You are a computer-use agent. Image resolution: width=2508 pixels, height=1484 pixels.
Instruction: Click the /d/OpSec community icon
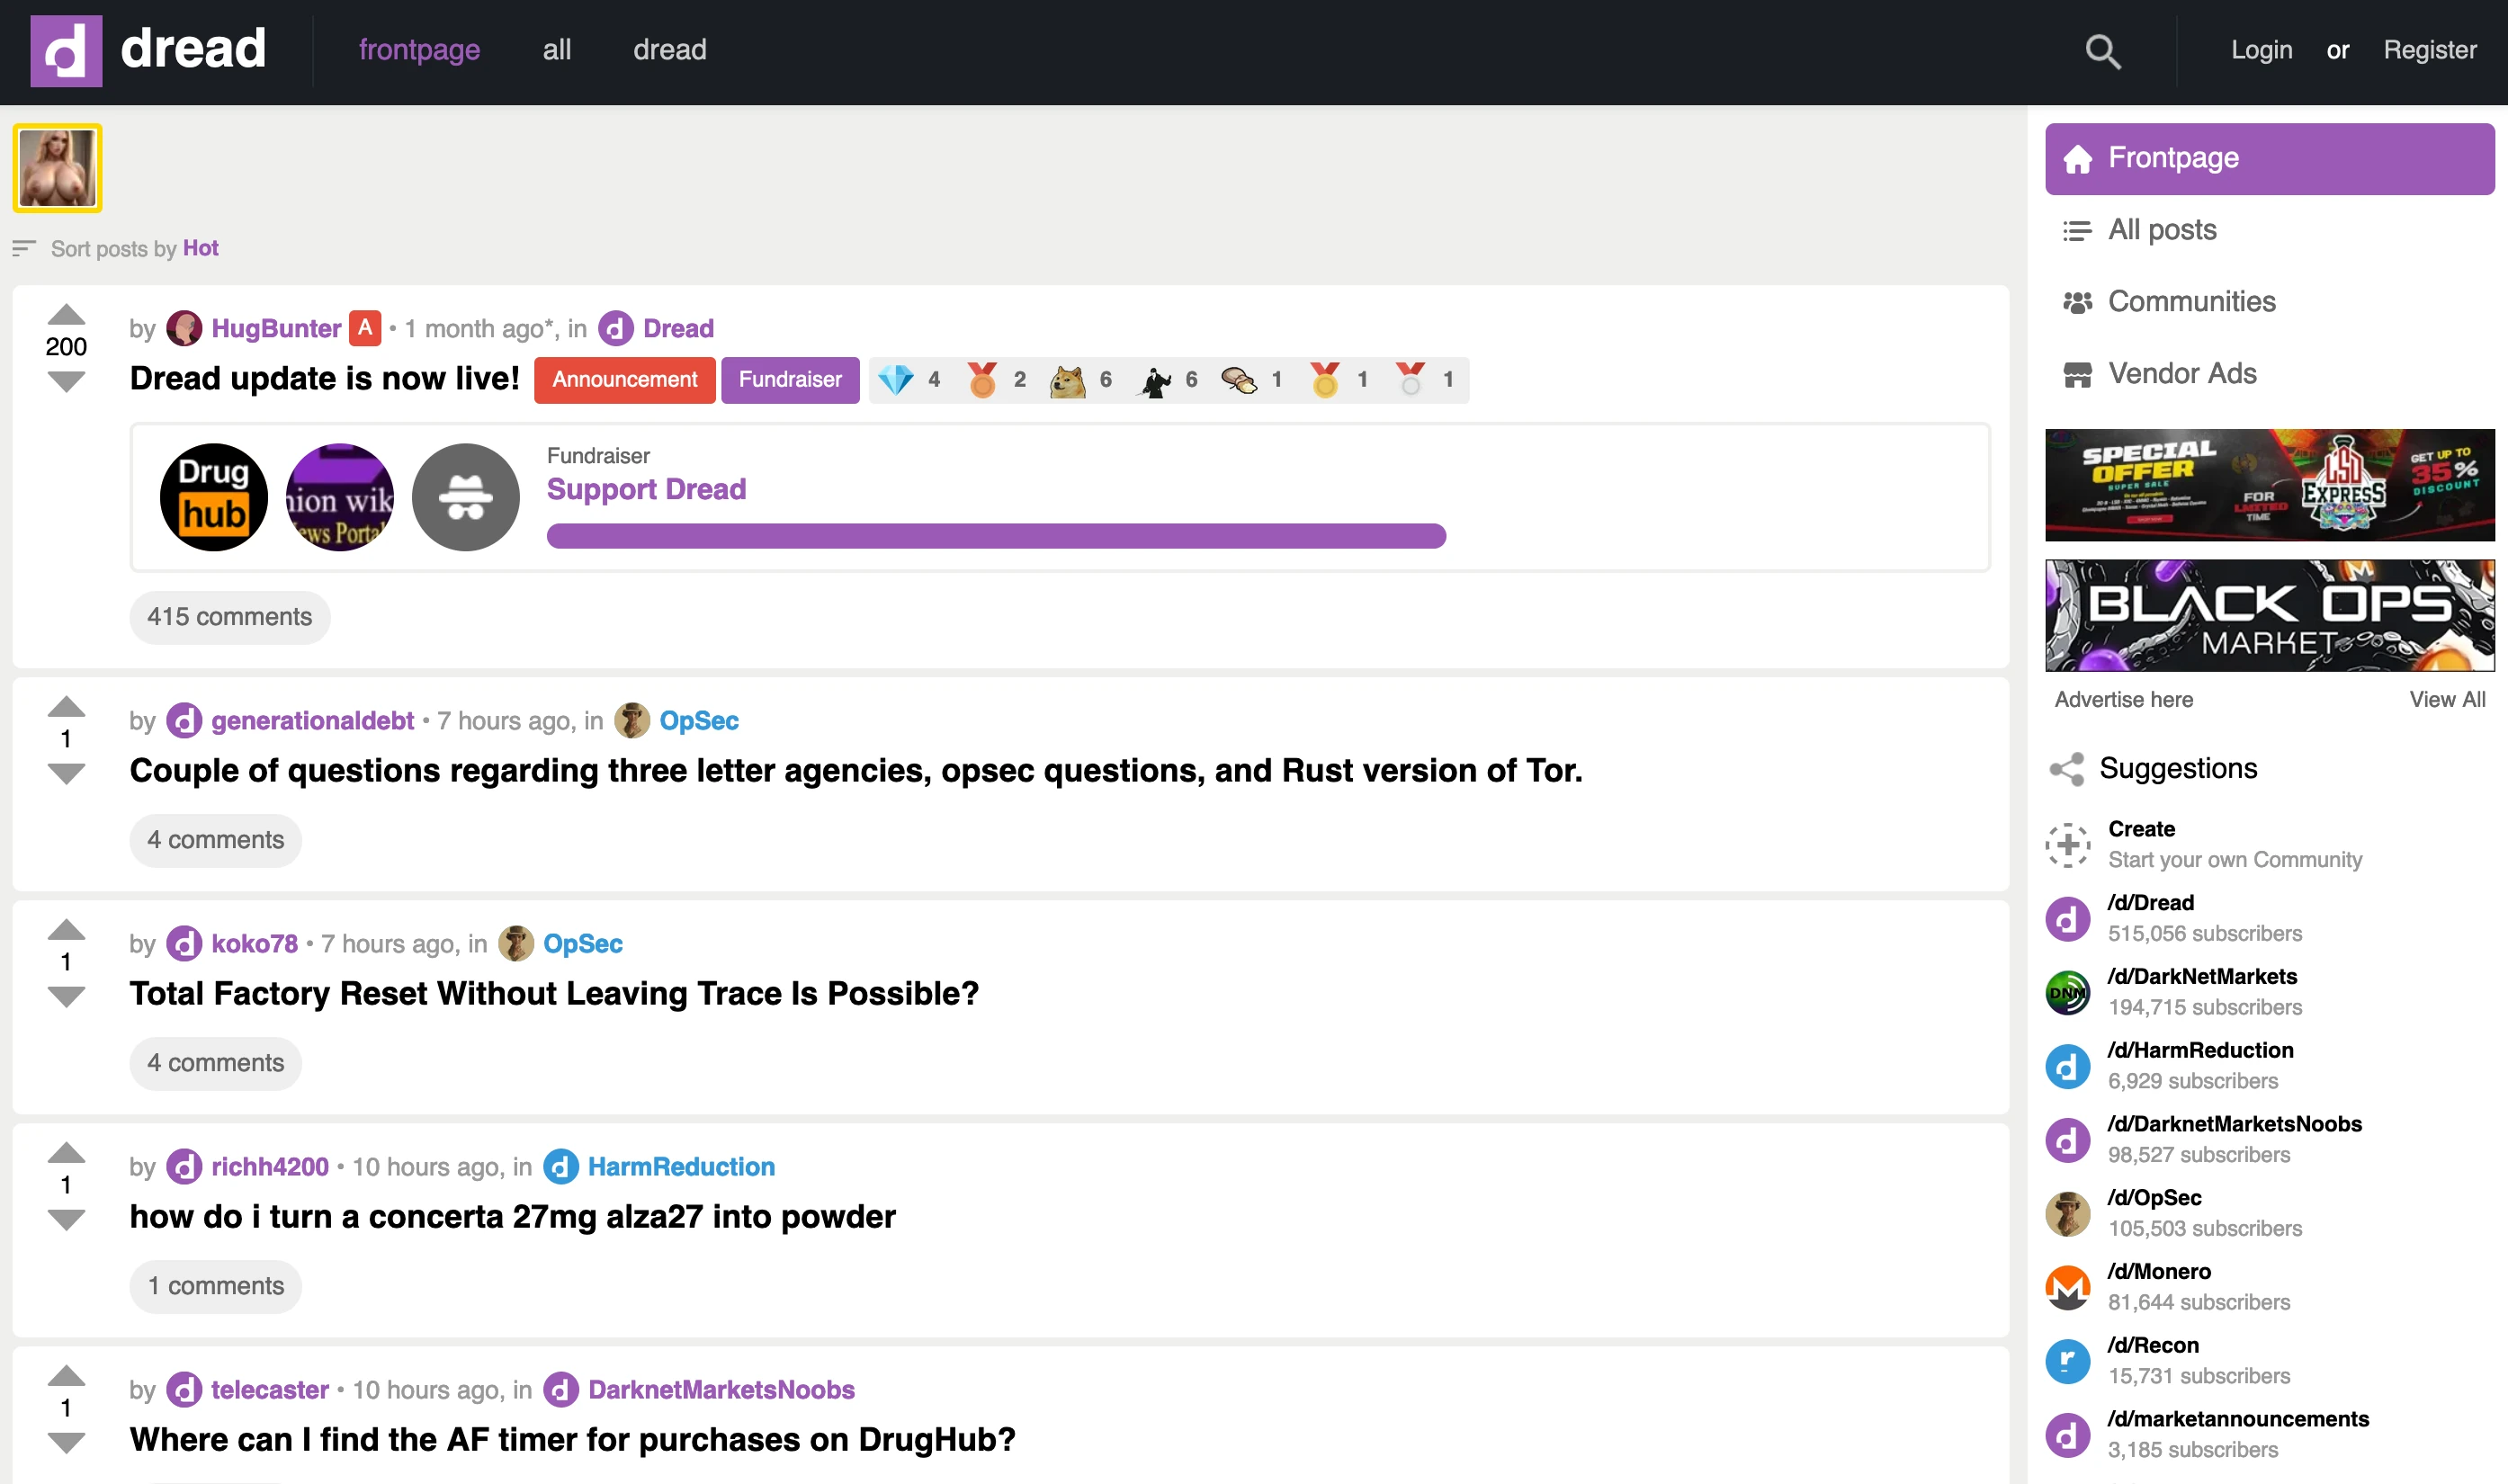[x=2068, y=1212]
